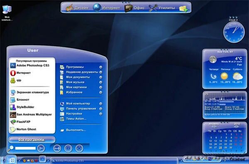Click the 4°C temperature reading

239,59
